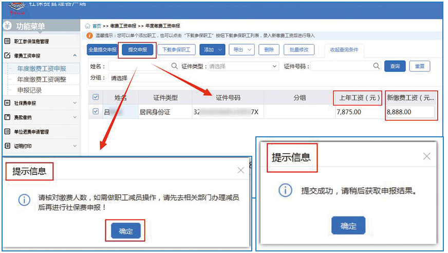
Task: Click the 职工参保信息管理 sidebar icon
Action: (x=7, y=41)
